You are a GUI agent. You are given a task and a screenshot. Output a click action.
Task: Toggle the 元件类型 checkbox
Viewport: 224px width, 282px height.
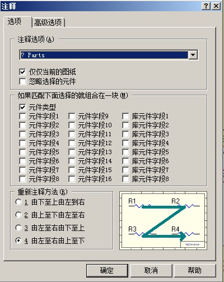click(22, 107)
